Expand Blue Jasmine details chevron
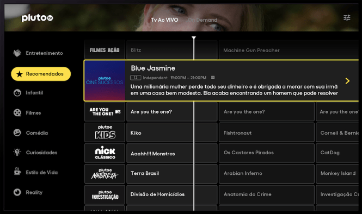 (x=347, y=81)
